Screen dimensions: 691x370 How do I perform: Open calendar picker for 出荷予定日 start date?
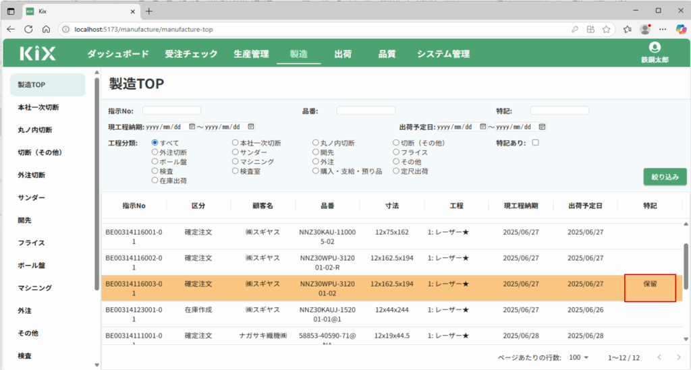pos(483,127)
